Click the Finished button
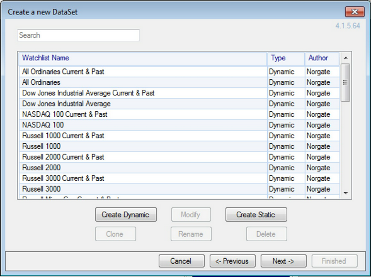This screenshot has width=371, height=277. pyautogui.click(x=334, y=261)
